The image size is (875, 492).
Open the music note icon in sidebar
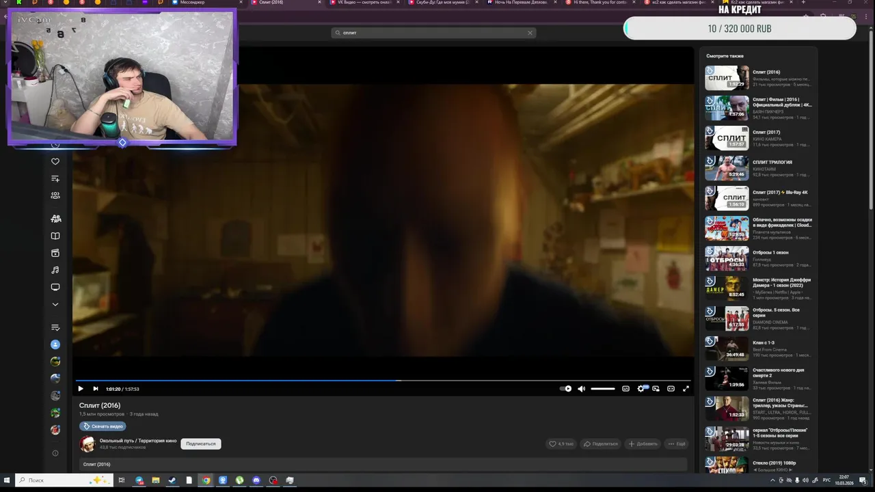click(x=55, y=271)
